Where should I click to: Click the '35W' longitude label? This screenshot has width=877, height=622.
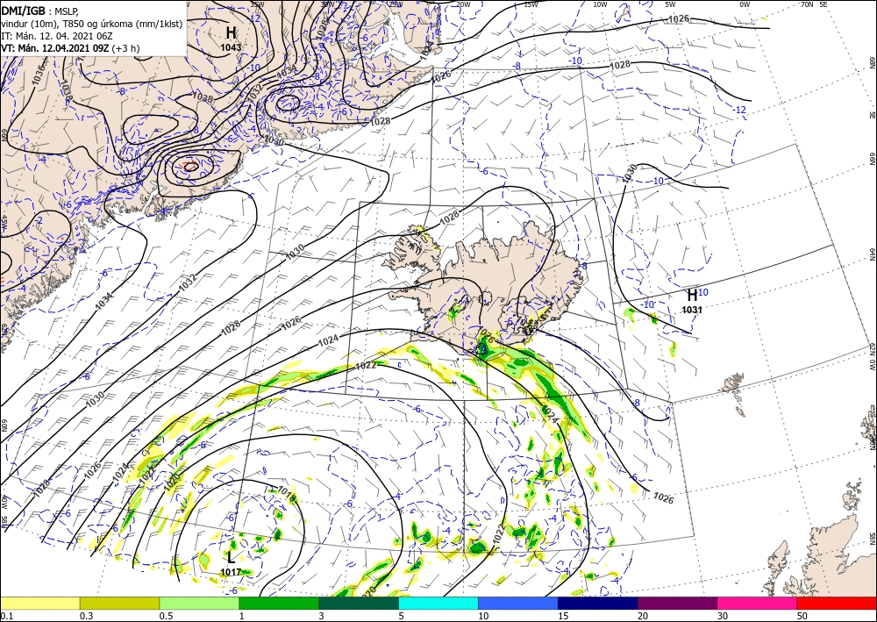point(258,4)
